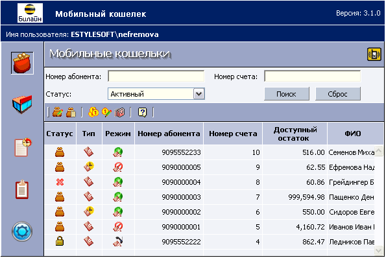
Task: Click the coin with pencil toolbar icon
Action: pos(106,112)
